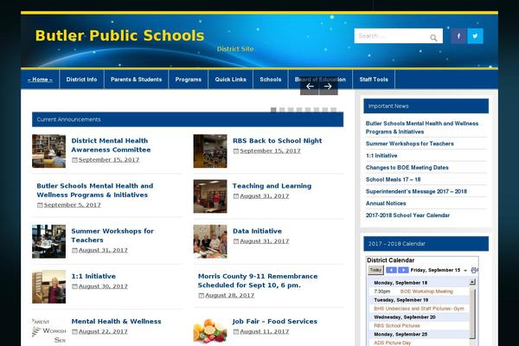Image resolution: width=519 pixels, height=346 pixels.
Task: Click District Mental Health Committee thumbnail
Action: [48, 151]
